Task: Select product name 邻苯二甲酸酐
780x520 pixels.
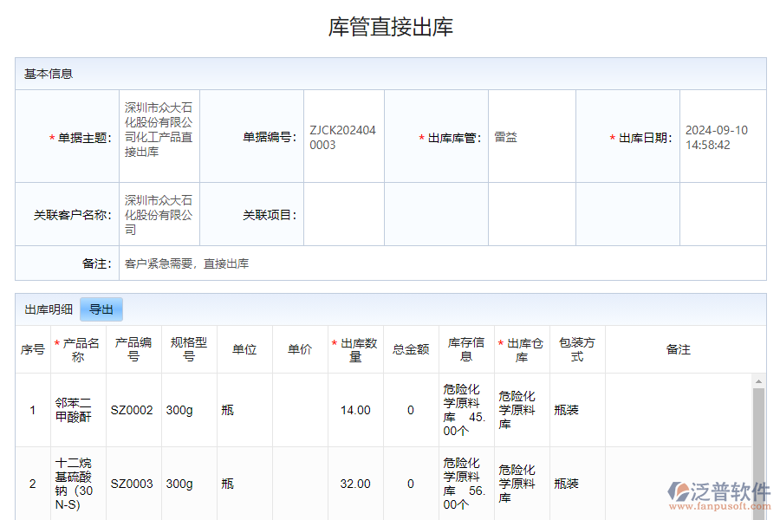Action: coord(78,409)
